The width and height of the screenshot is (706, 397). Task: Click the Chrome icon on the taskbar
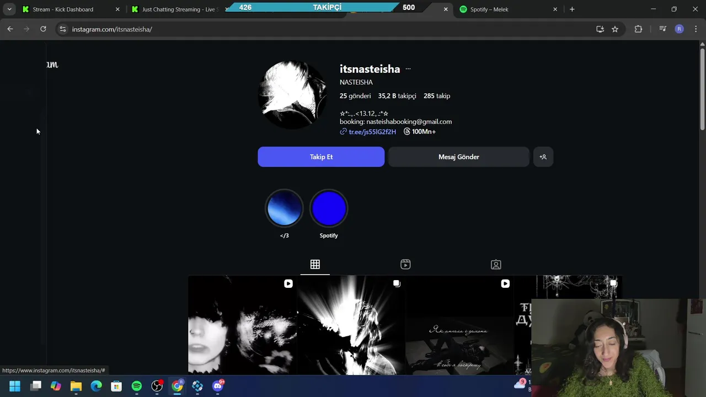[177, 386]
